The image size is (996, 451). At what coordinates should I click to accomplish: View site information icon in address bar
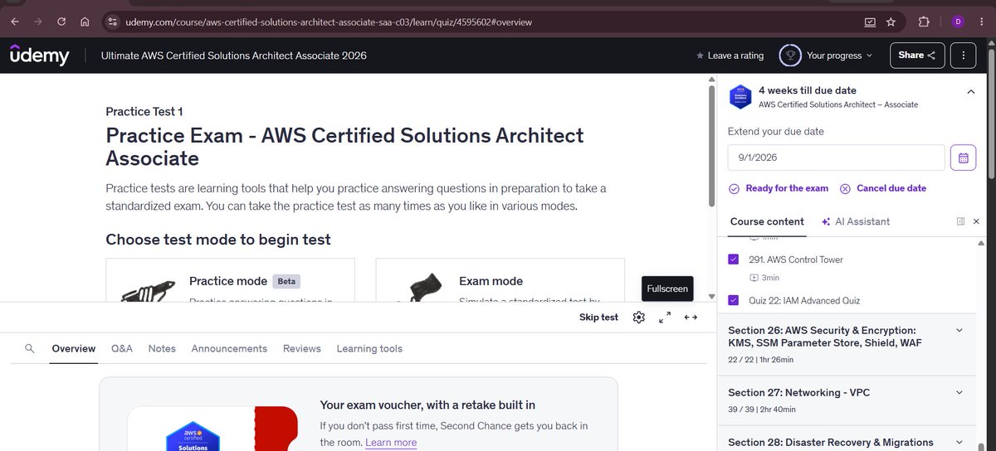pos(114,22)
